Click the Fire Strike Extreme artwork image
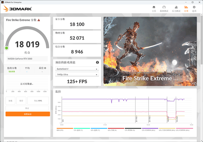203x142 pixels. point(150,51)
